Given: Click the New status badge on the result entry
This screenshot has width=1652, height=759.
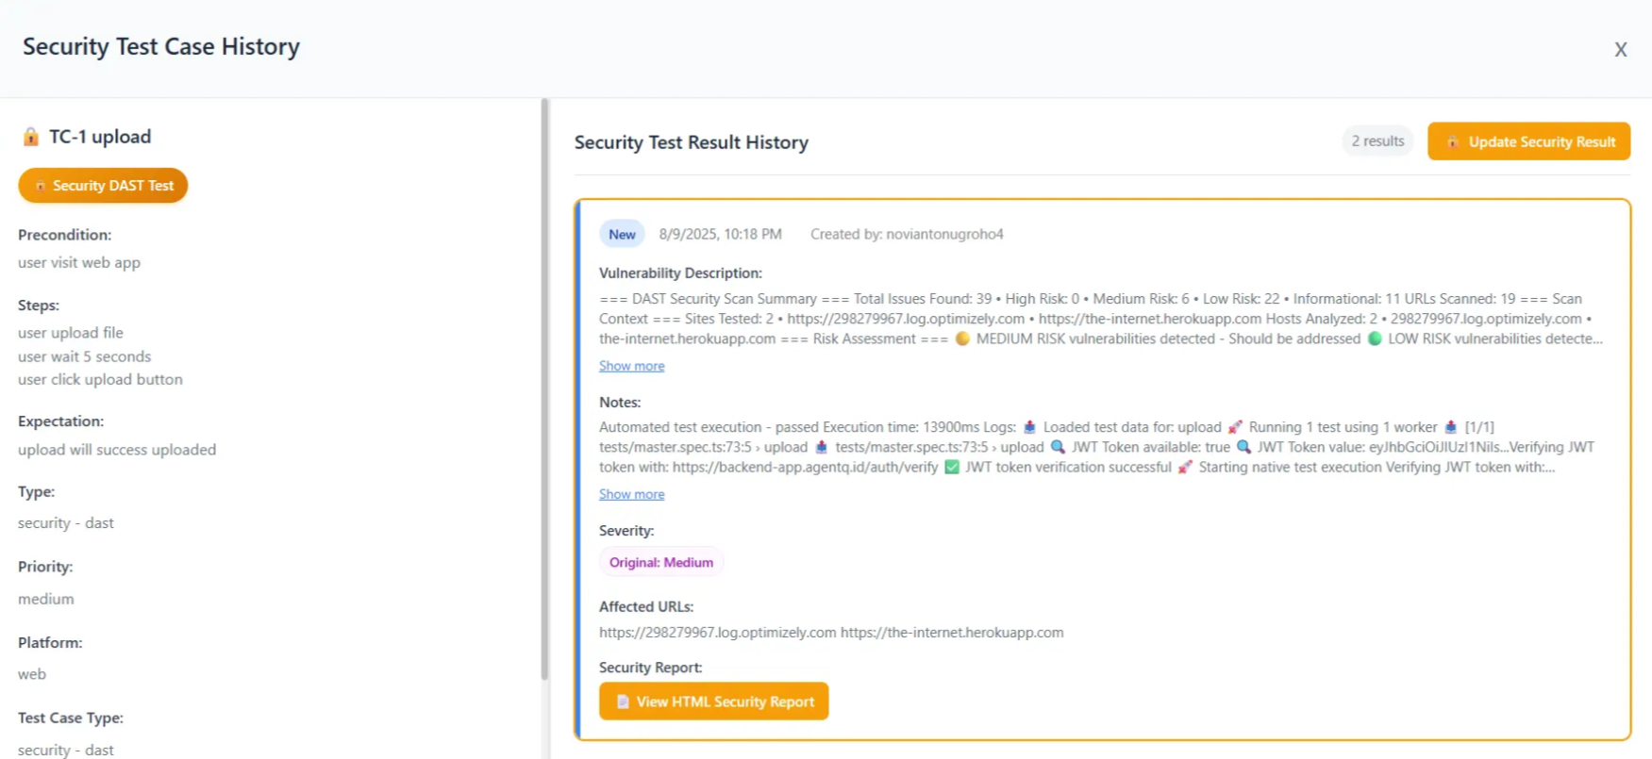Looking at the screenshot, I should (x=622, y=234).
